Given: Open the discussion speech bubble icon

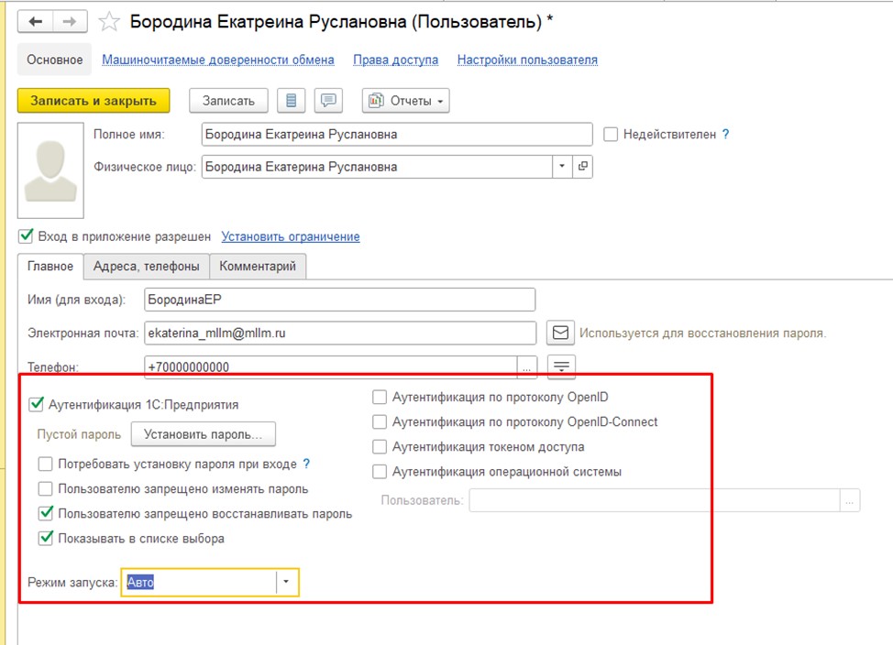Looking at the screenshot, I should point(328,101).
